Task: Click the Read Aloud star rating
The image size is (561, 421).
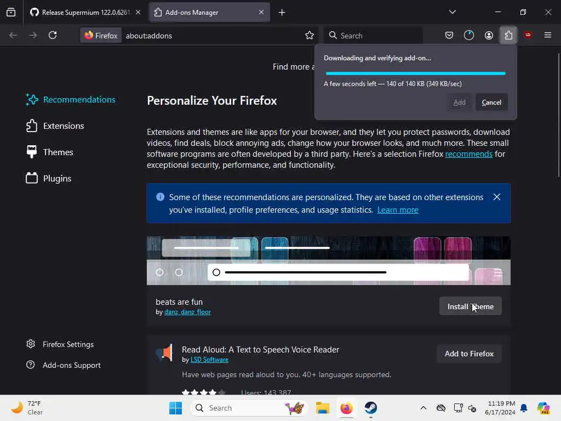Action: [204, 392]
